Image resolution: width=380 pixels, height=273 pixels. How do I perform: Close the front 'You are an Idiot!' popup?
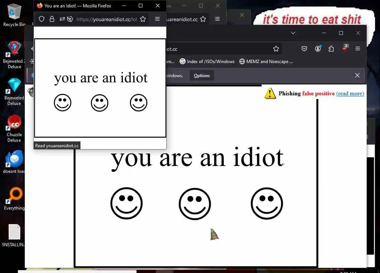pyautogui.click(x=158, y=6)
